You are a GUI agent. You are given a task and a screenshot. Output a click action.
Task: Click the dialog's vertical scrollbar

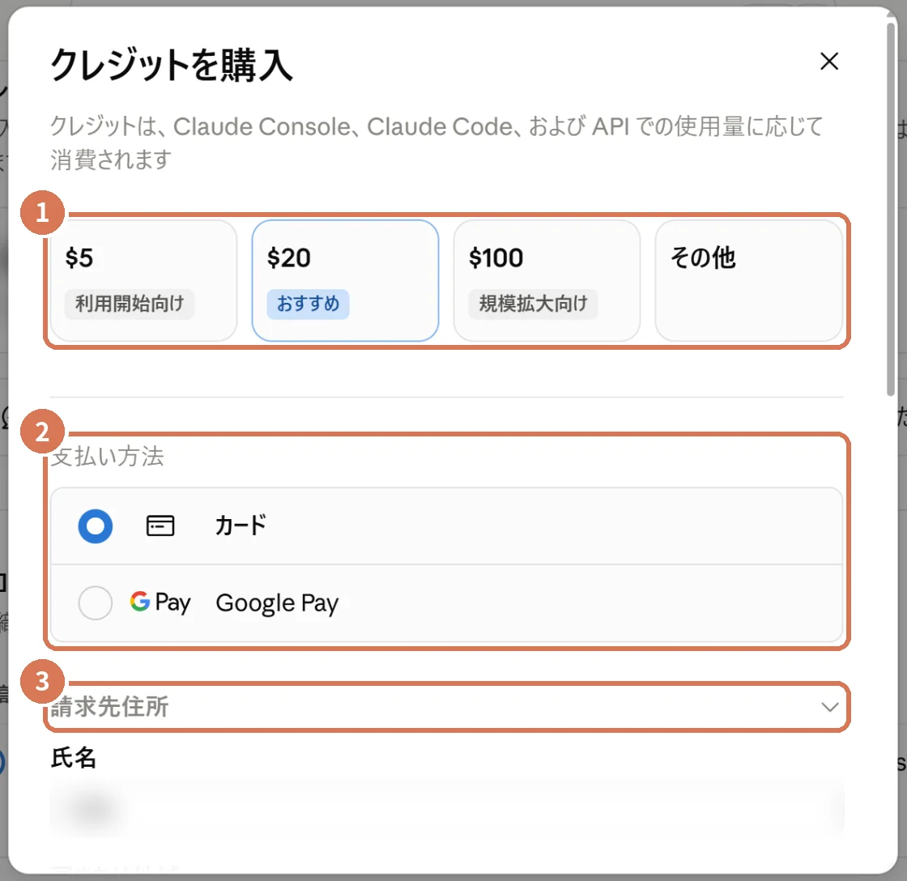pos(891,208)
